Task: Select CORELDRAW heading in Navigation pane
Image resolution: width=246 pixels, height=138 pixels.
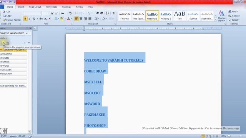Action: (13, 54)
